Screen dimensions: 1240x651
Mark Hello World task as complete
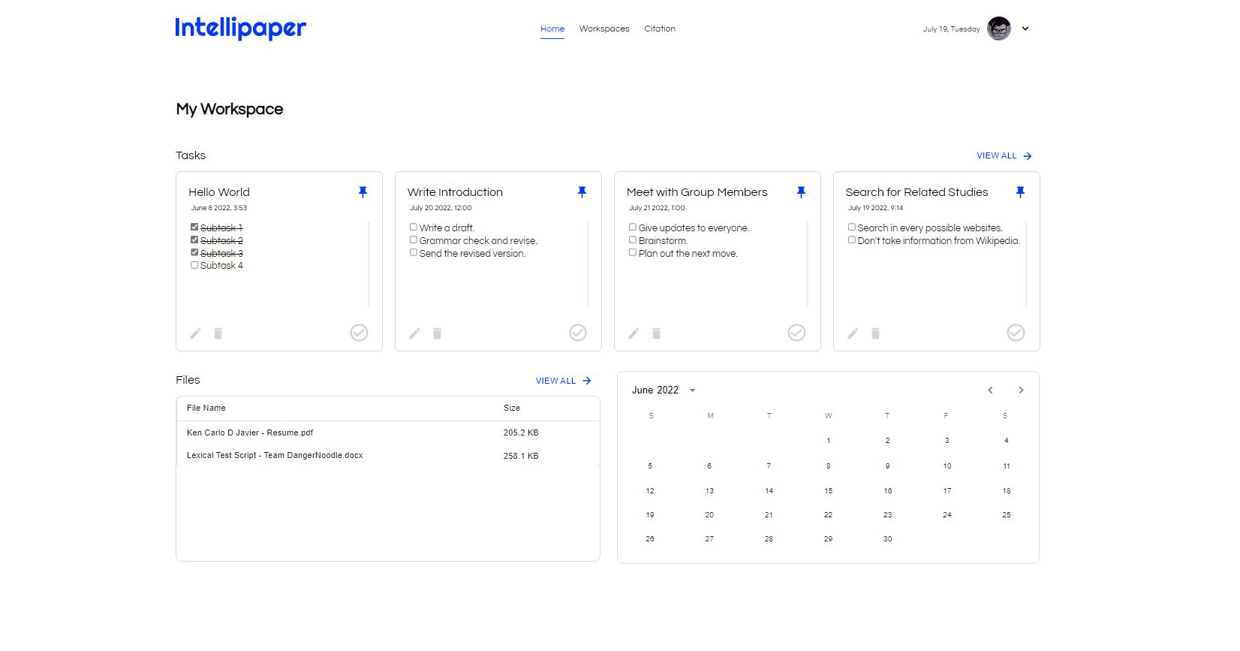359,333
